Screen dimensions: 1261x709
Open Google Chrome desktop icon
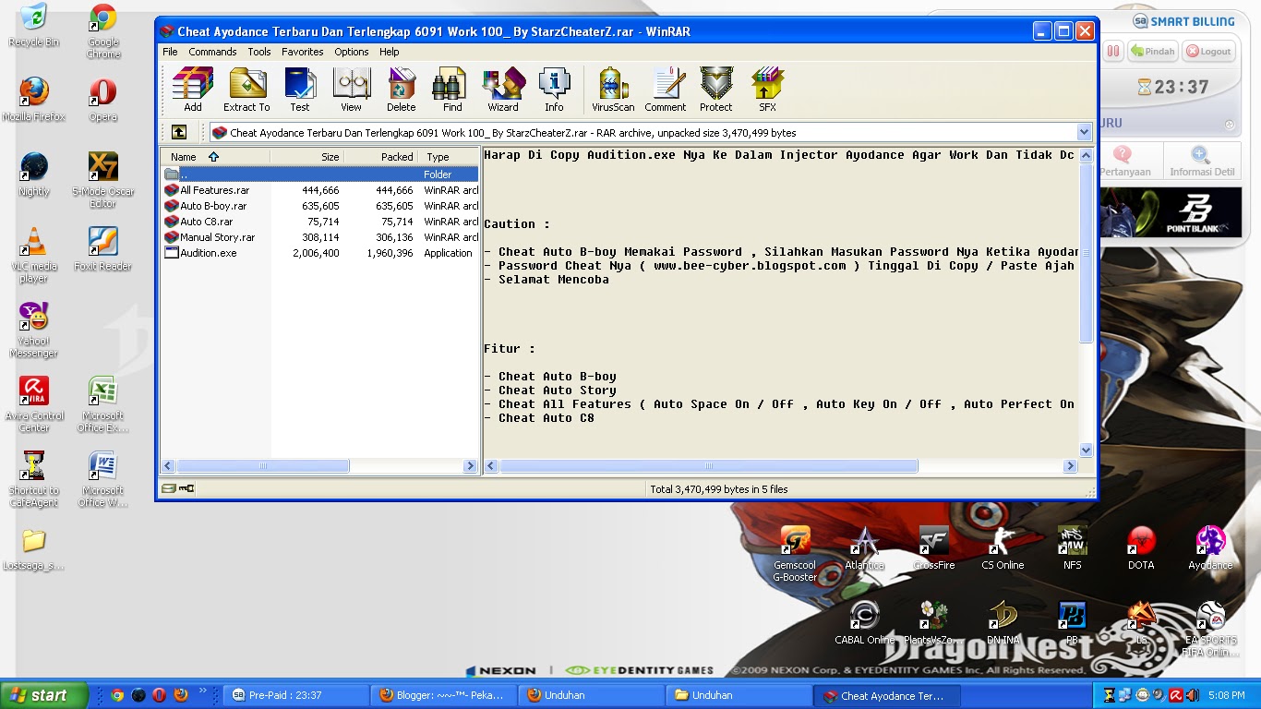click(102, 31)
